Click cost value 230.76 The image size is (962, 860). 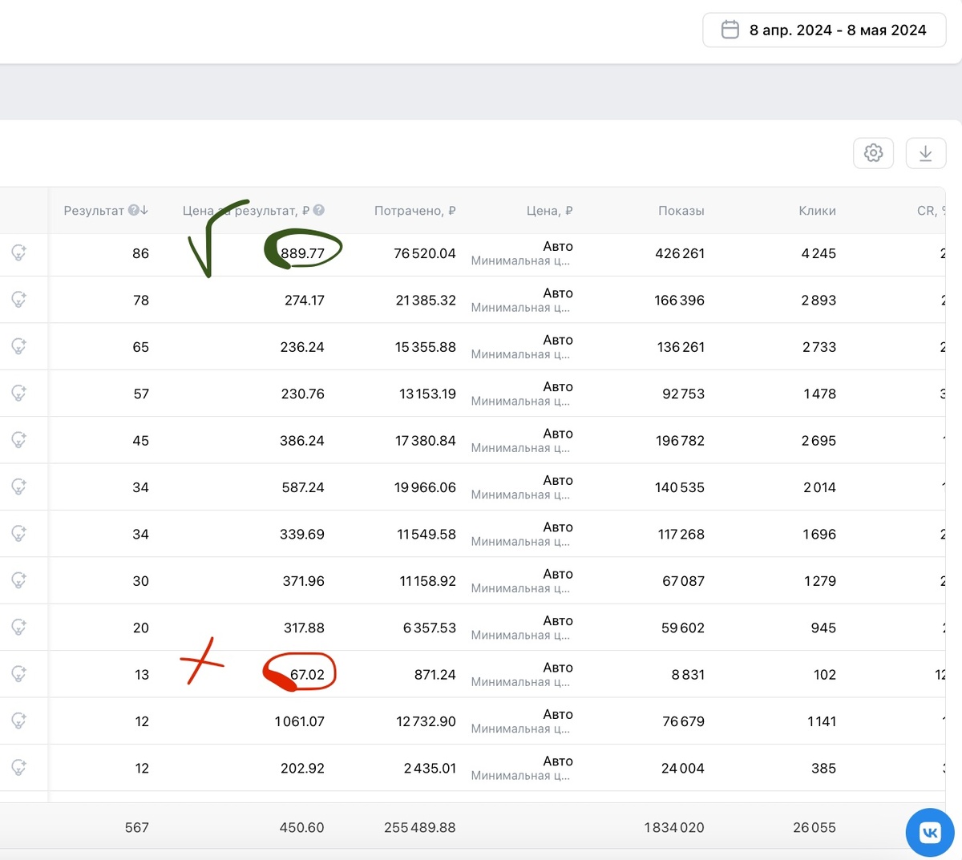(303, 394)
